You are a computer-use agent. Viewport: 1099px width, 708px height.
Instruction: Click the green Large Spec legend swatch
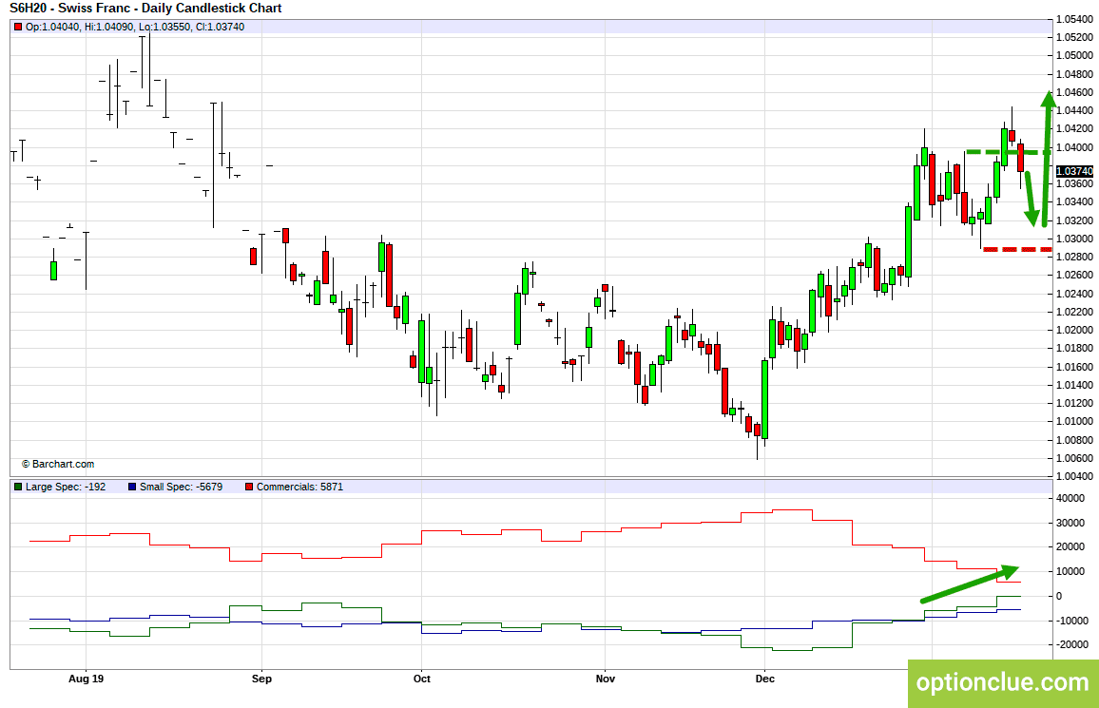coord(18,487)
